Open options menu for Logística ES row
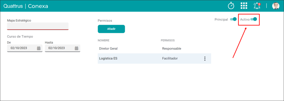The image size is (284, 101). point(205,59)
